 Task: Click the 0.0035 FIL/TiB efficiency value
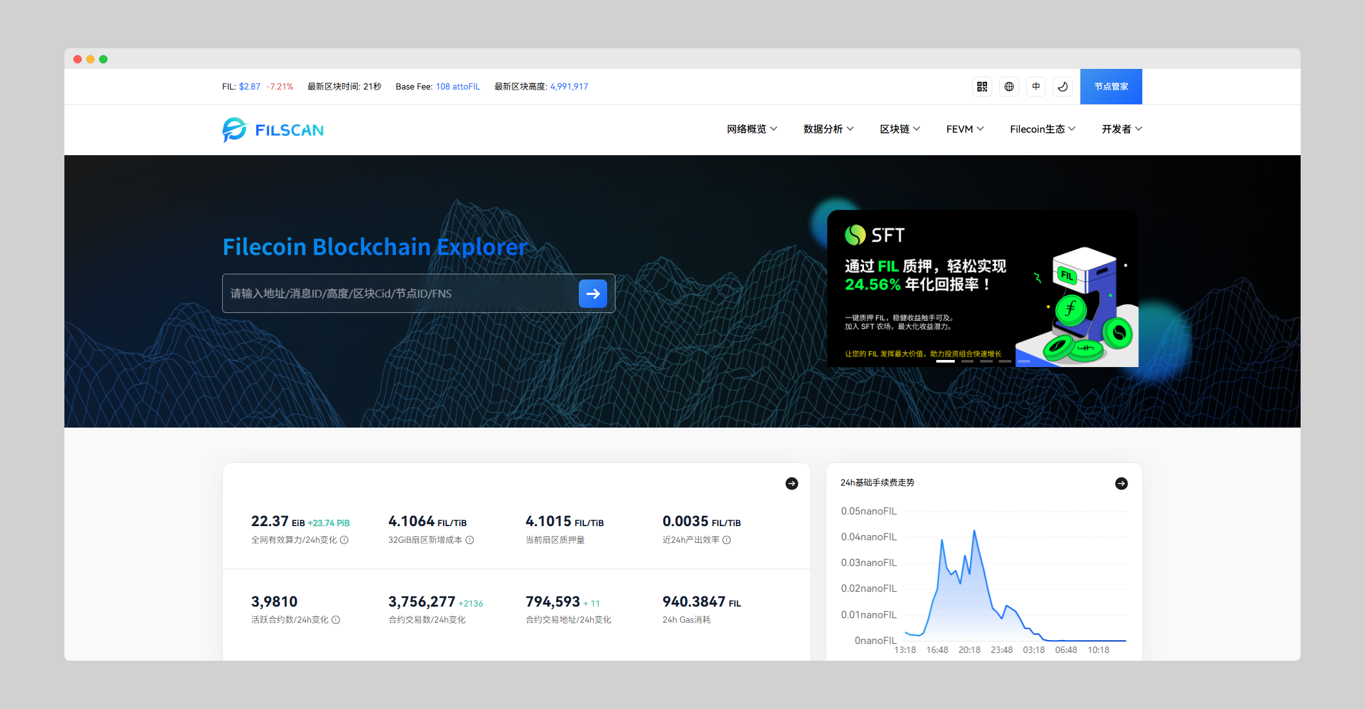coord(702,522)
